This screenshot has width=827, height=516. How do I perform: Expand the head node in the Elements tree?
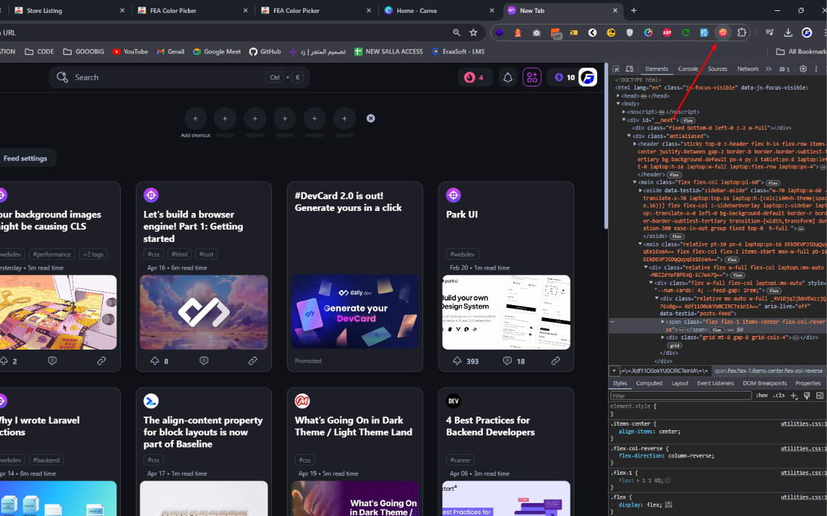coord(618,95)
